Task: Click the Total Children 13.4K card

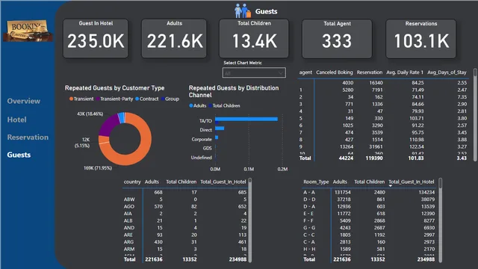Action: (254, 38)
